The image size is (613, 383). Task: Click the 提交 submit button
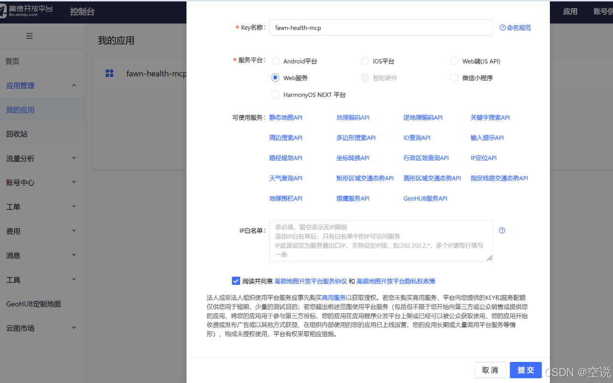(525, 370)
